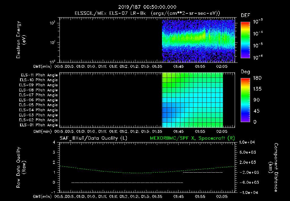Click the green MEXORBMC/SPF X, Spacecraft (R) label
The height and width of the screenshot is (201, 290).
click(x=192, y=138)
